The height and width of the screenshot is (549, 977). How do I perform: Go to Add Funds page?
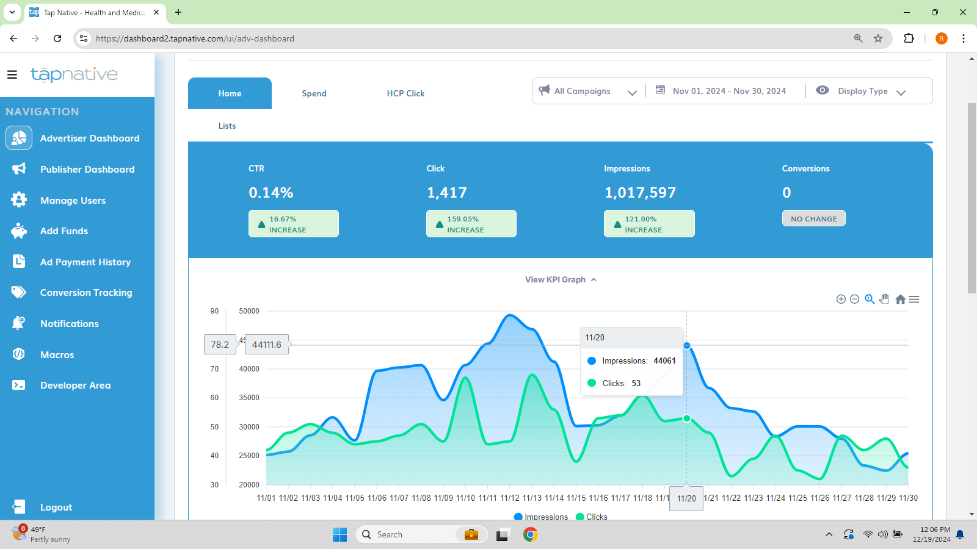click(64, 231)
